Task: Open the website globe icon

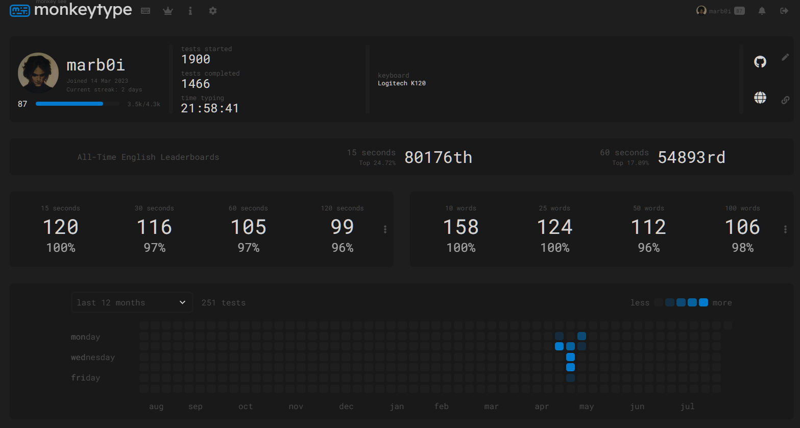Action: (x=760, y=98)
